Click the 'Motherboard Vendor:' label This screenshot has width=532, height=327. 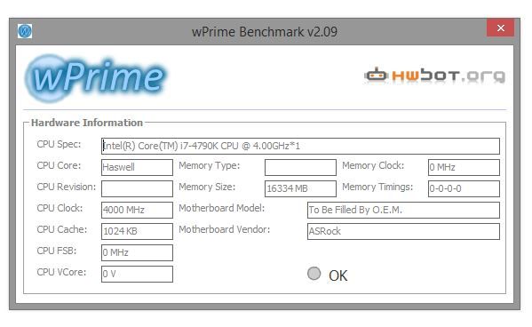(225, 229)
